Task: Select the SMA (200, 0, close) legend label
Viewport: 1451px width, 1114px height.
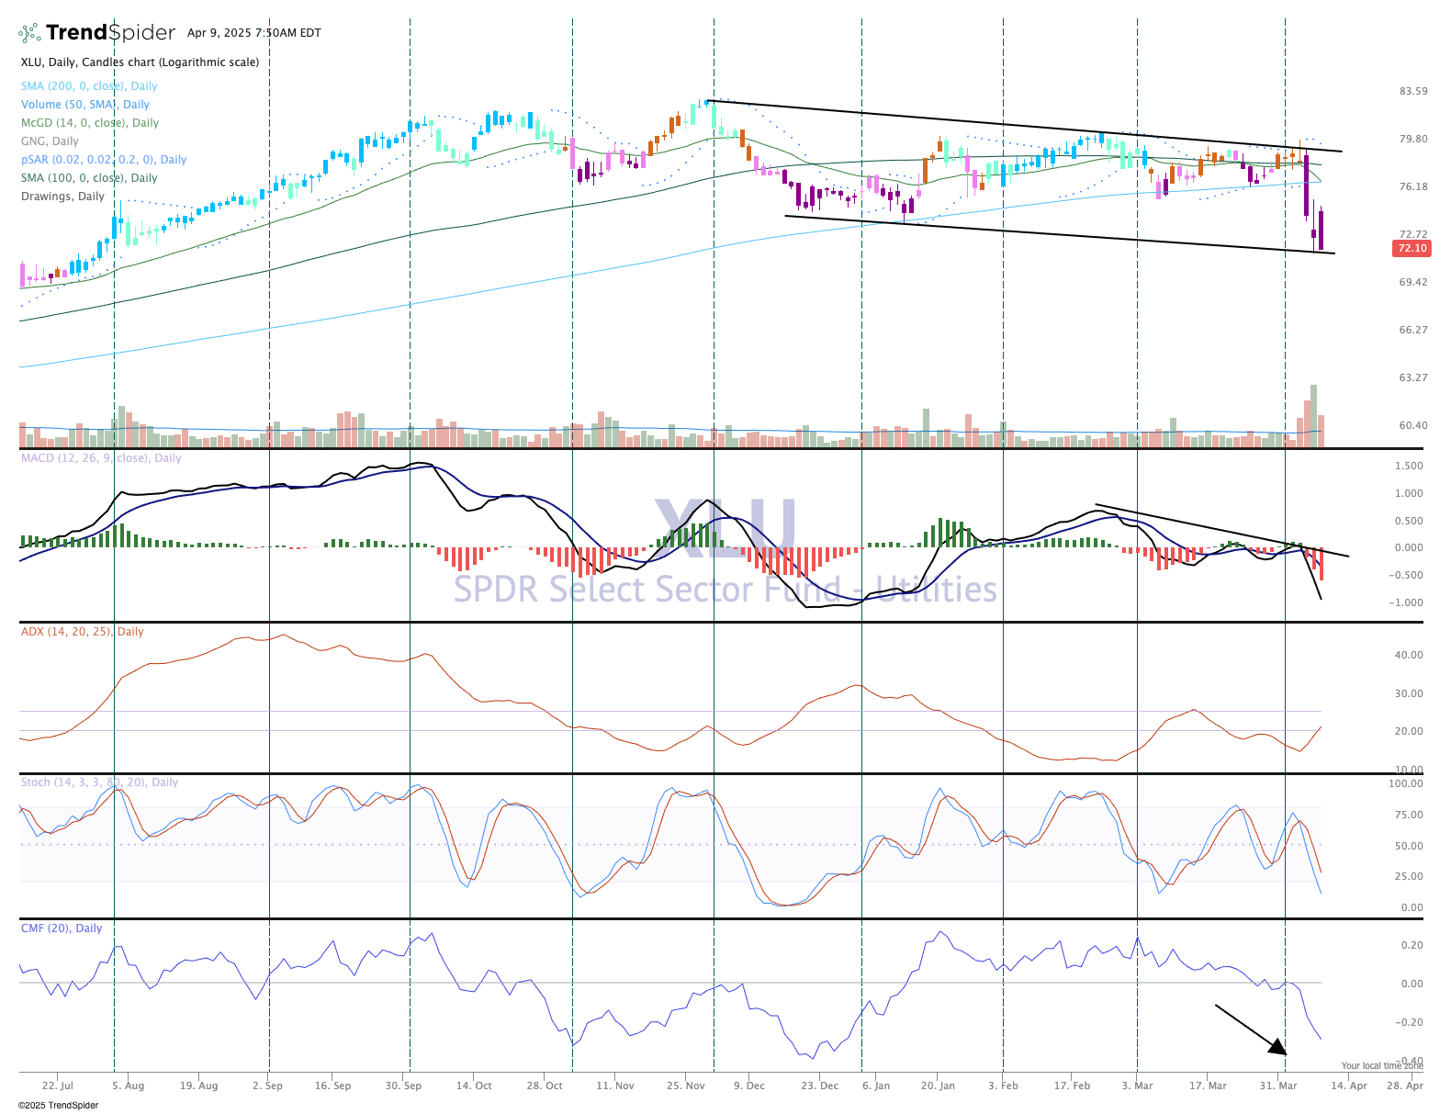Action: click(89, 86)
